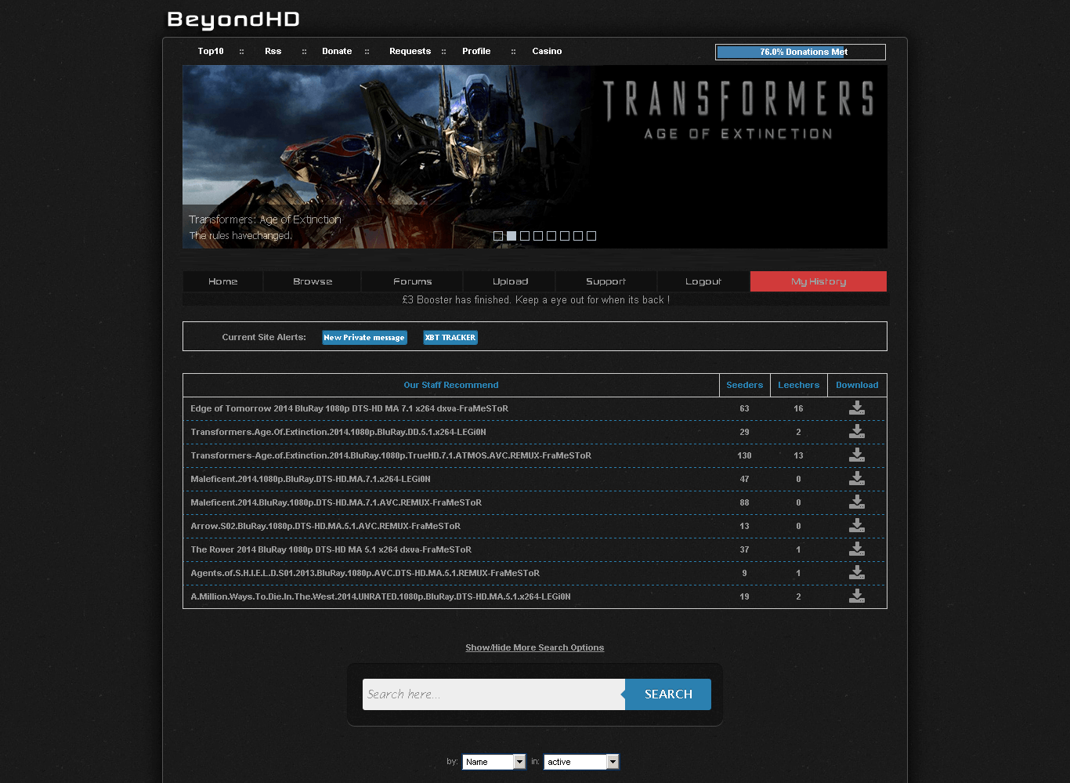Download Transformers TrueHD ATMOS REMUX torrent

tap(857, 455)
